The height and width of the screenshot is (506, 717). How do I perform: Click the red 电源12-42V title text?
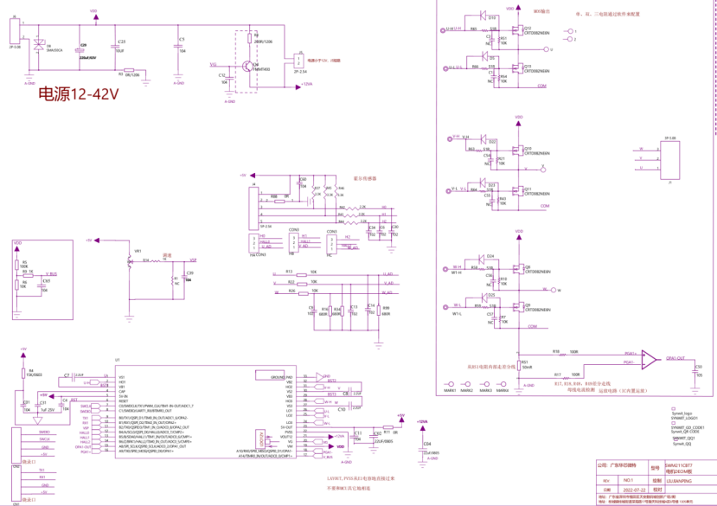[78, 94]
